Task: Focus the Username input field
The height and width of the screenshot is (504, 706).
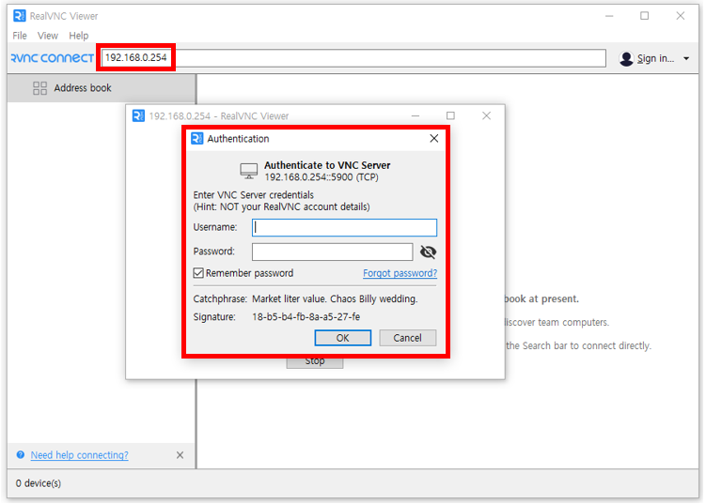Action: coord(344,227)
